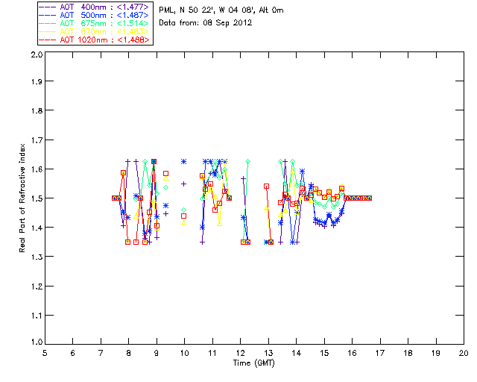477x382 pixels.
Task: Click the x-axis hour label "14"
Action: (297, 353)
